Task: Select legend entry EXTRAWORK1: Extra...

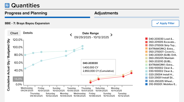Action: click(161, 65)
